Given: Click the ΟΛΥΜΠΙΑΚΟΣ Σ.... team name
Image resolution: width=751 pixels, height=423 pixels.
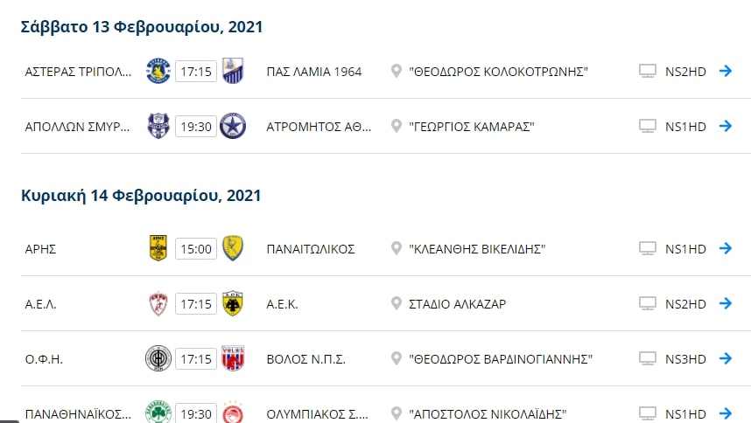Looking at the screenshot, I should 317,414.
